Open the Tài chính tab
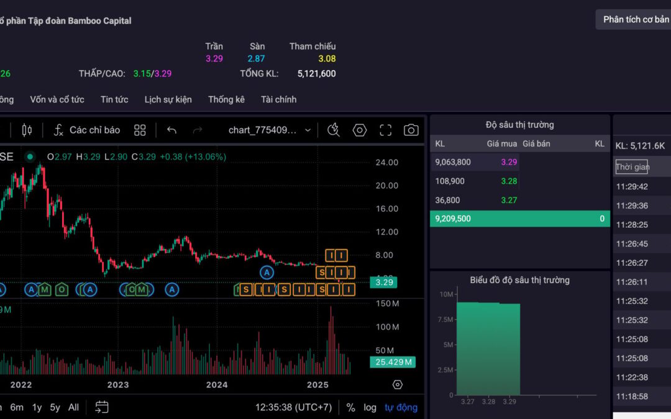 point(278,99)
